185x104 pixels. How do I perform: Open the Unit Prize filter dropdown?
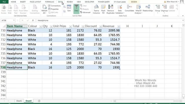71,27
